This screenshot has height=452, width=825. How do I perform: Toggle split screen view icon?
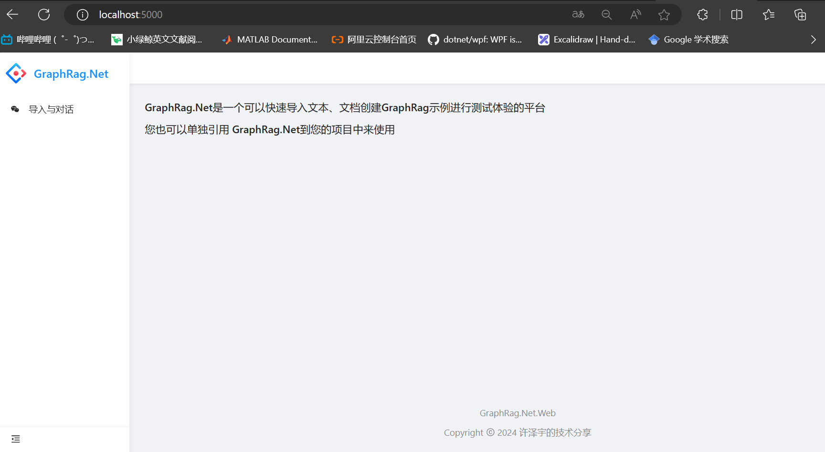(737, 14)
